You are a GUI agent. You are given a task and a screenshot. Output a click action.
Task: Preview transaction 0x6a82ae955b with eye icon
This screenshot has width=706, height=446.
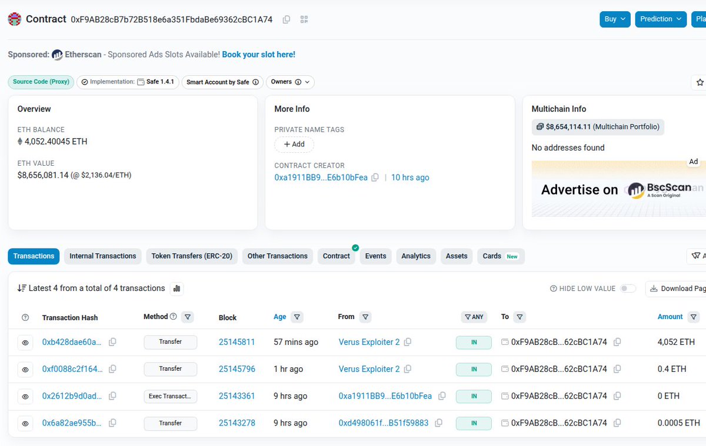click(25, 423)
